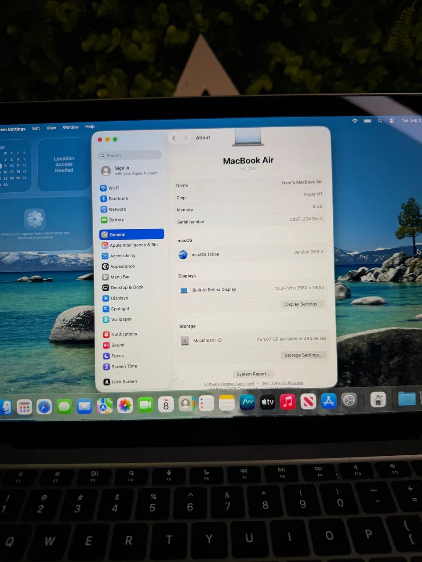The image size is (422, 562).
Task: Launch FaceTime from the Dock
Action: point(146,405)
